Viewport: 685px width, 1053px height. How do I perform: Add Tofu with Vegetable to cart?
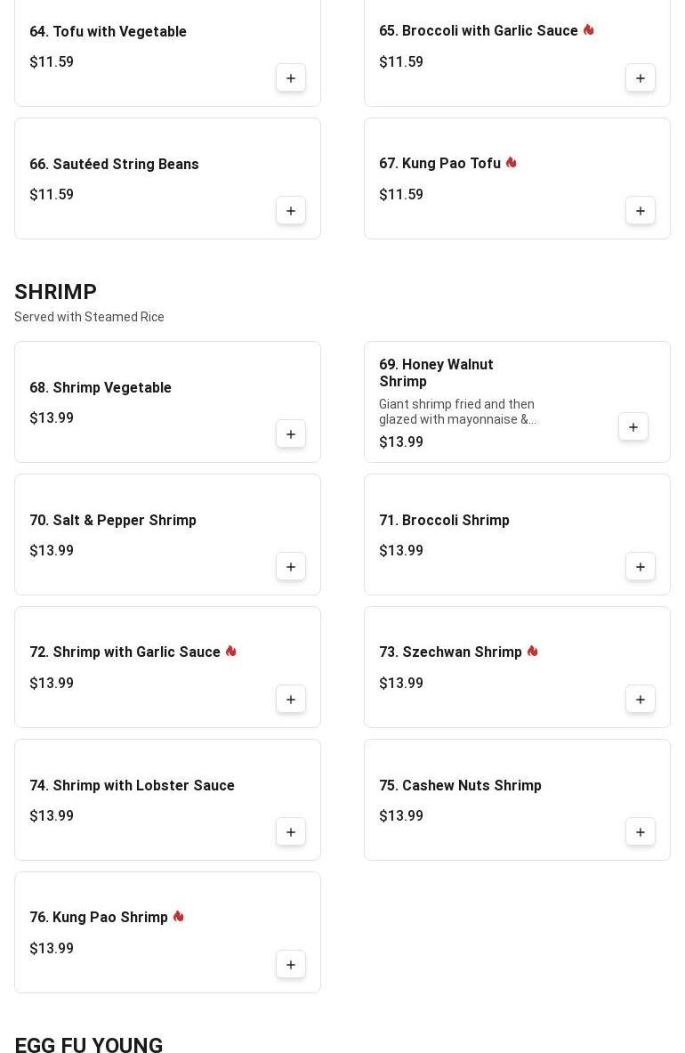291,78
